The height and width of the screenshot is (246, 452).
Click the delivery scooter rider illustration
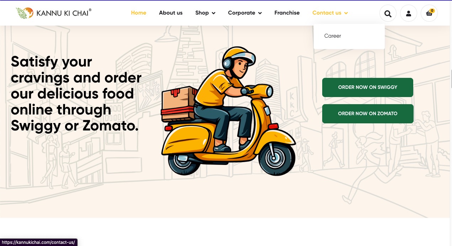point(228,111)
